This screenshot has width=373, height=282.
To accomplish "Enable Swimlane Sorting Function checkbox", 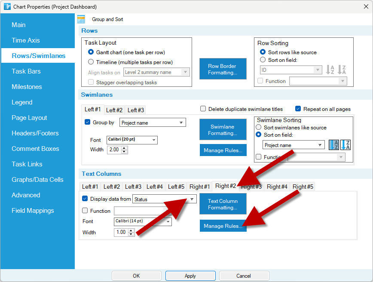I will click(258, 157).
